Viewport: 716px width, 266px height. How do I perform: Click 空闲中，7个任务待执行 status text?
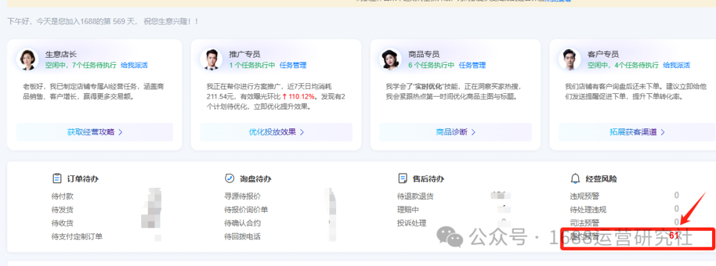(81, 65)
